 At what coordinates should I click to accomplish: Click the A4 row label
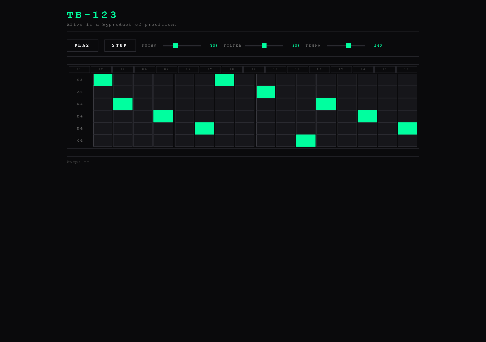[x=80, y=92]
